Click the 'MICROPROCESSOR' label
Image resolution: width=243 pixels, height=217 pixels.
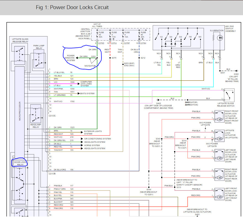[x=20, y=111]
